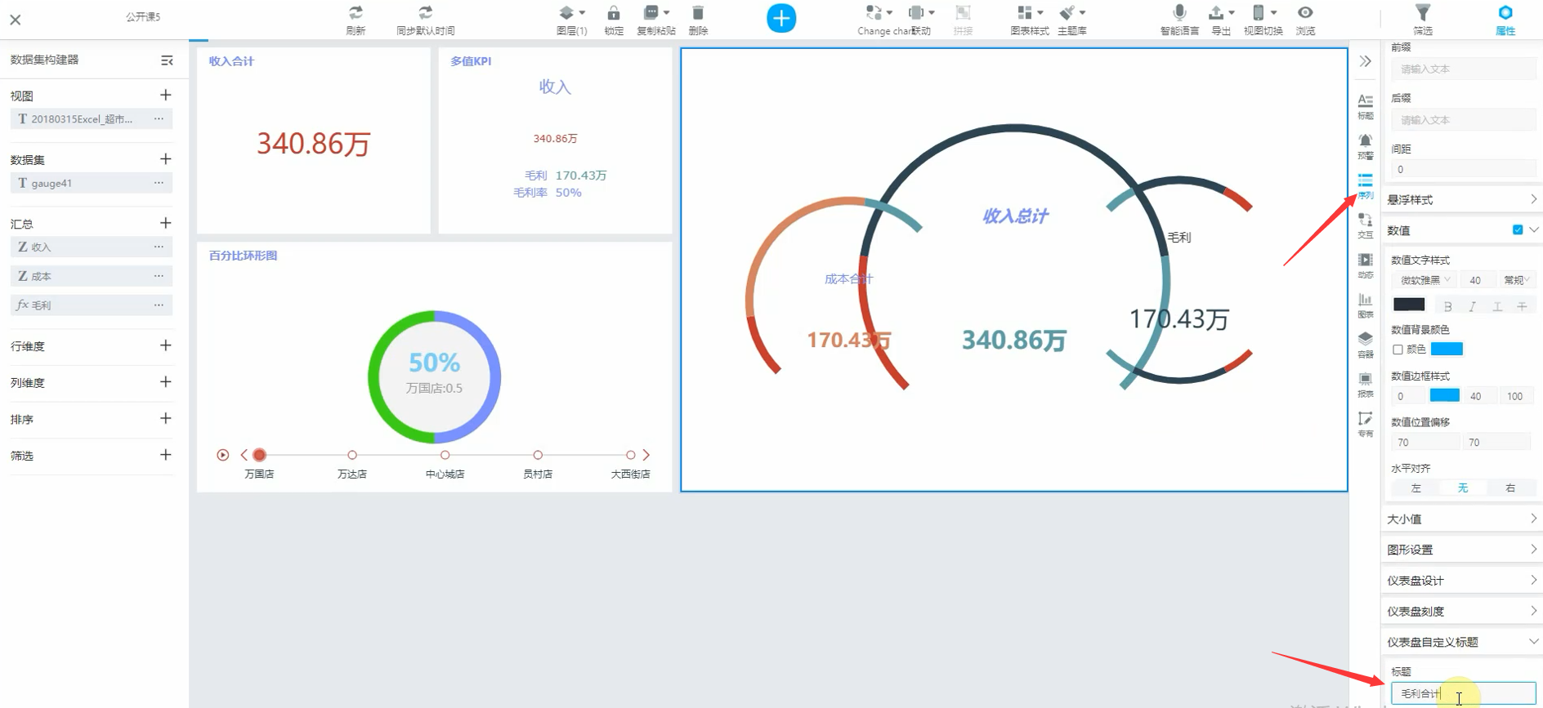This screenshot has height=708, width=1543.
Task: Close the editor with the X icon
Action: [x=16, y=20]
